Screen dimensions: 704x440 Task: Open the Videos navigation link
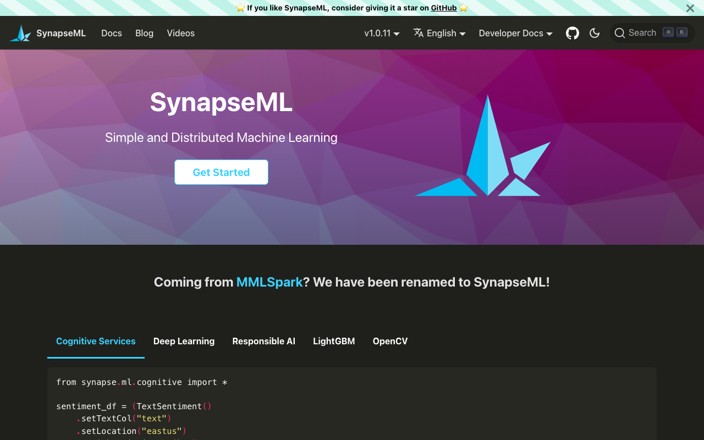coord(181,33)
